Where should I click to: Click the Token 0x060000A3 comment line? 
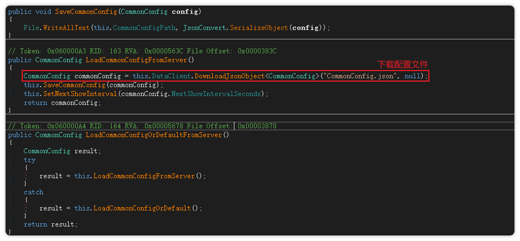tap(142, 51)
